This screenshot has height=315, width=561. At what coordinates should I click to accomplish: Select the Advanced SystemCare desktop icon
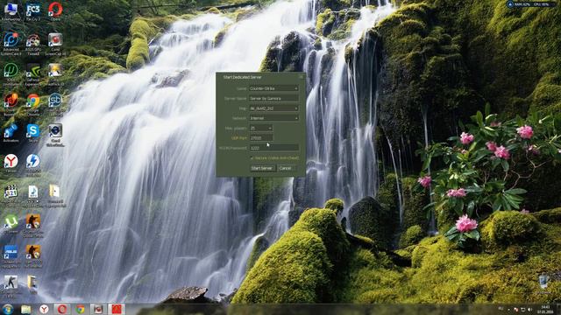[x=11, y=44]
